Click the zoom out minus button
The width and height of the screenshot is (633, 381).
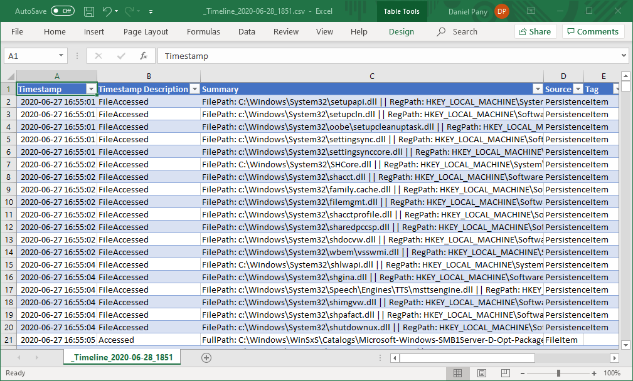coord(523,373)
